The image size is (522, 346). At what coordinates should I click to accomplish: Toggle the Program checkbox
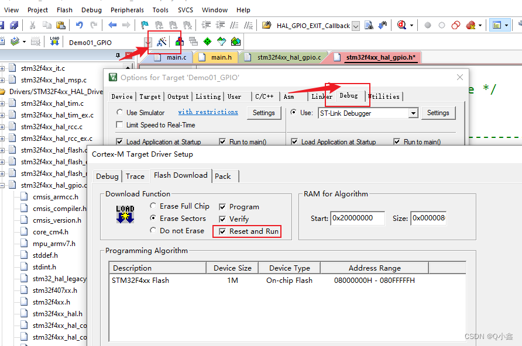click(x=222, y=207)
